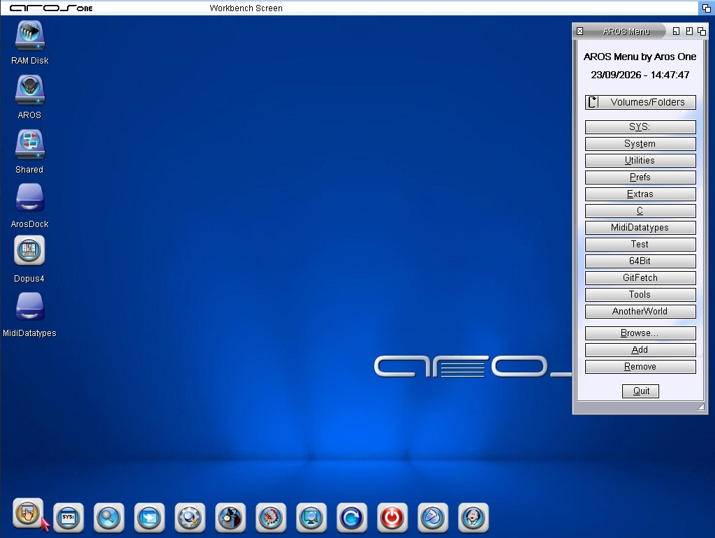Screen dimensions: 715x538
Task: Open Utilities in the AROS Menu
Action: [640, 161]
